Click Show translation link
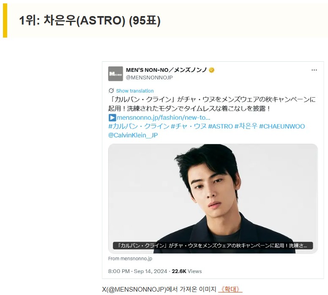Image resolution: width=328 pixels, height=295 pixels. pos(135,91)
